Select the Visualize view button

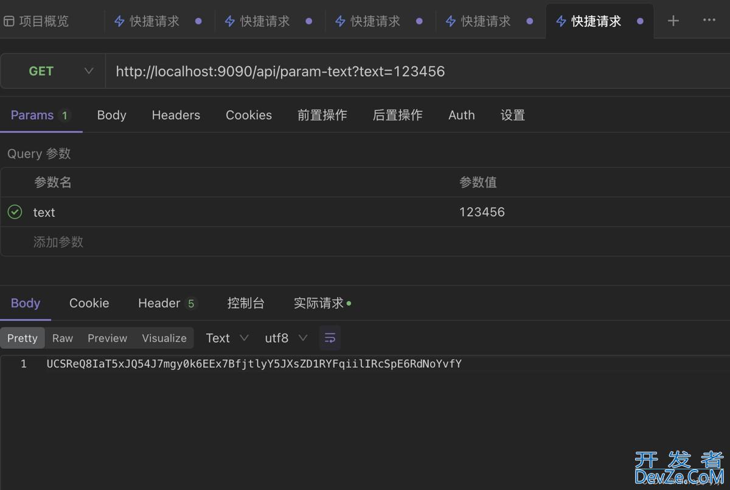164,338
